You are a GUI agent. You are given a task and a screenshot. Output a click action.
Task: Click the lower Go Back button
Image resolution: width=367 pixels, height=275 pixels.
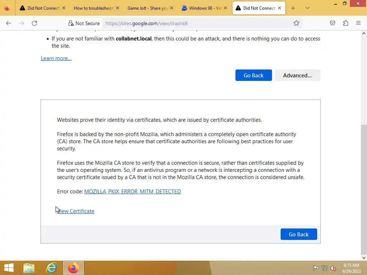299,234
